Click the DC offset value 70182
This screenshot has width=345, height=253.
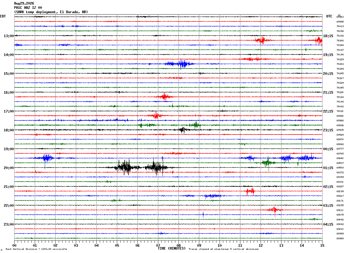340,36
